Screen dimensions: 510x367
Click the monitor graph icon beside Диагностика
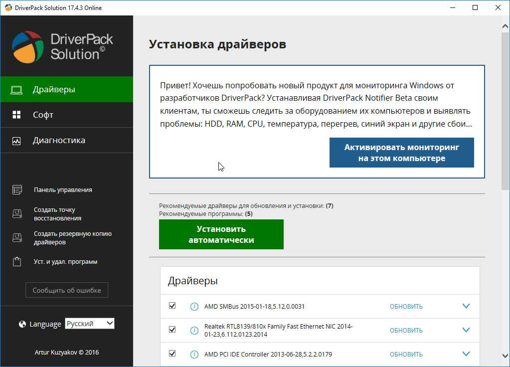16,141
